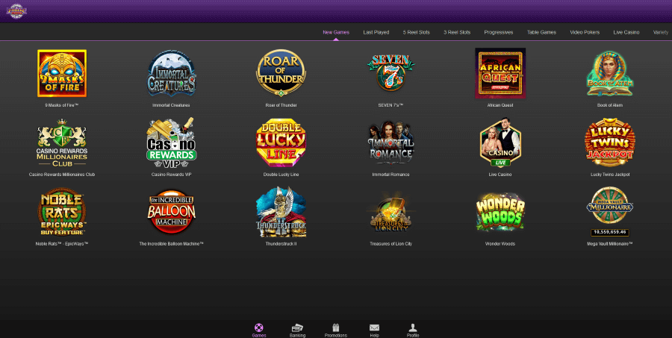Open Profile from the bottom bar
The width and height of the screenshot is (672, 338).
point(413,331)
